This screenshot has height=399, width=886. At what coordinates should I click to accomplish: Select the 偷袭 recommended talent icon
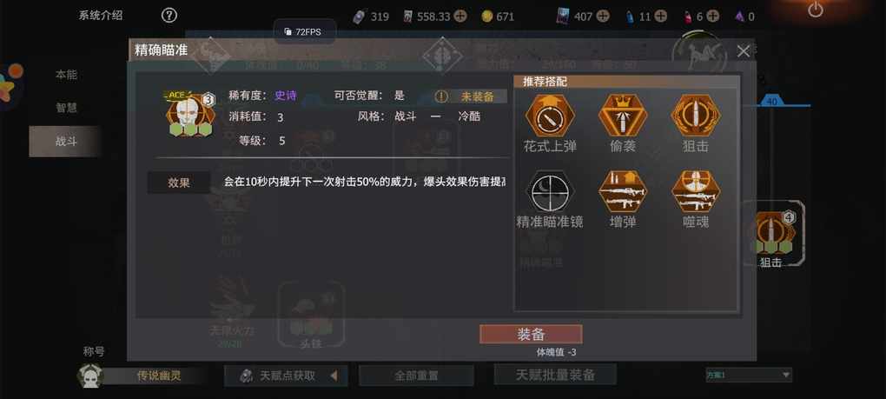623,116
